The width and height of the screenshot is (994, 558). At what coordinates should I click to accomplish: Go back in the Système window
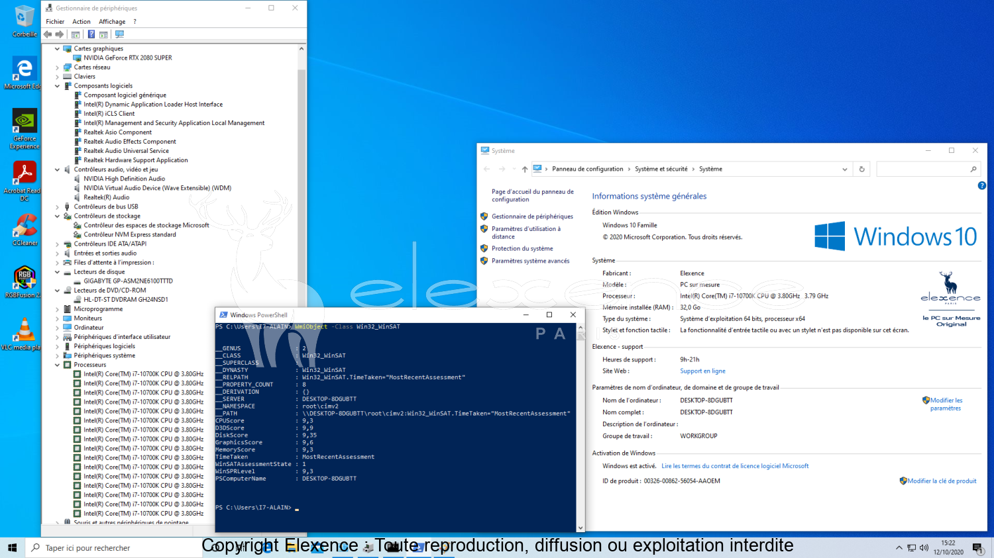[x=486, y=169]
